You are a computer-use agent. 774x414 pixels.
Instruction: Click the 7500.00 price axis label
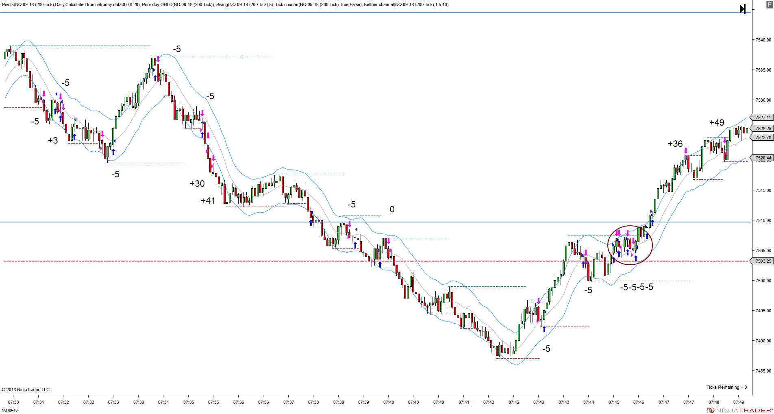pos(763,281)
